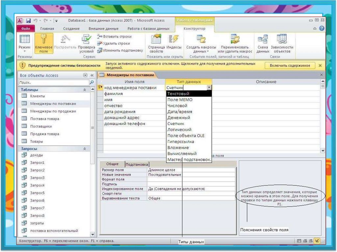Switch to the Создание ribbon tab
337x252 pixels.
click(71, 29)
